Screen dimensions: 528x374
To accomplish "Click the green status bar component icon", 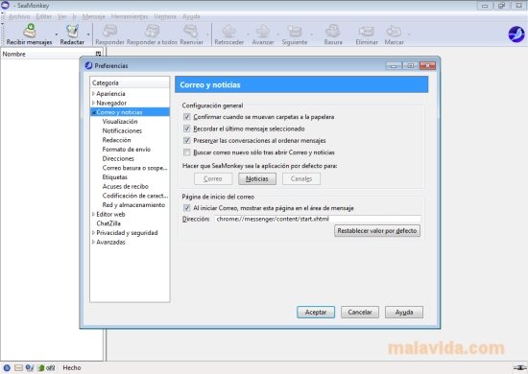I will pyautogui.click(x=41, y=367).
